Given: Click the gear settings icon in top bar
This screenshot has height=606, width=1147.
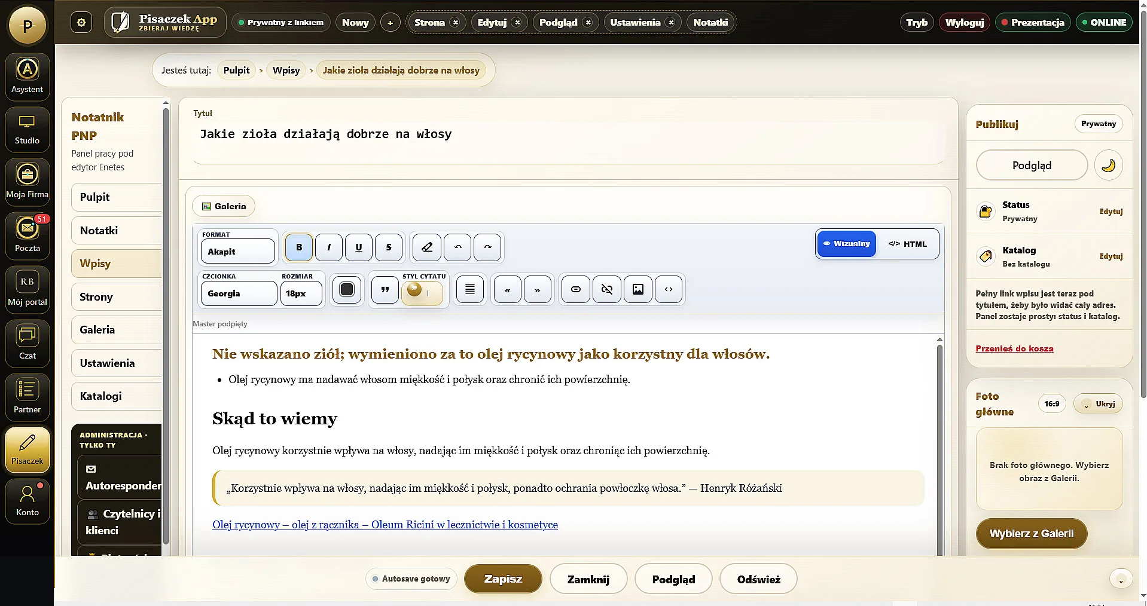Looking at the screenshot, I should point(81,23).
